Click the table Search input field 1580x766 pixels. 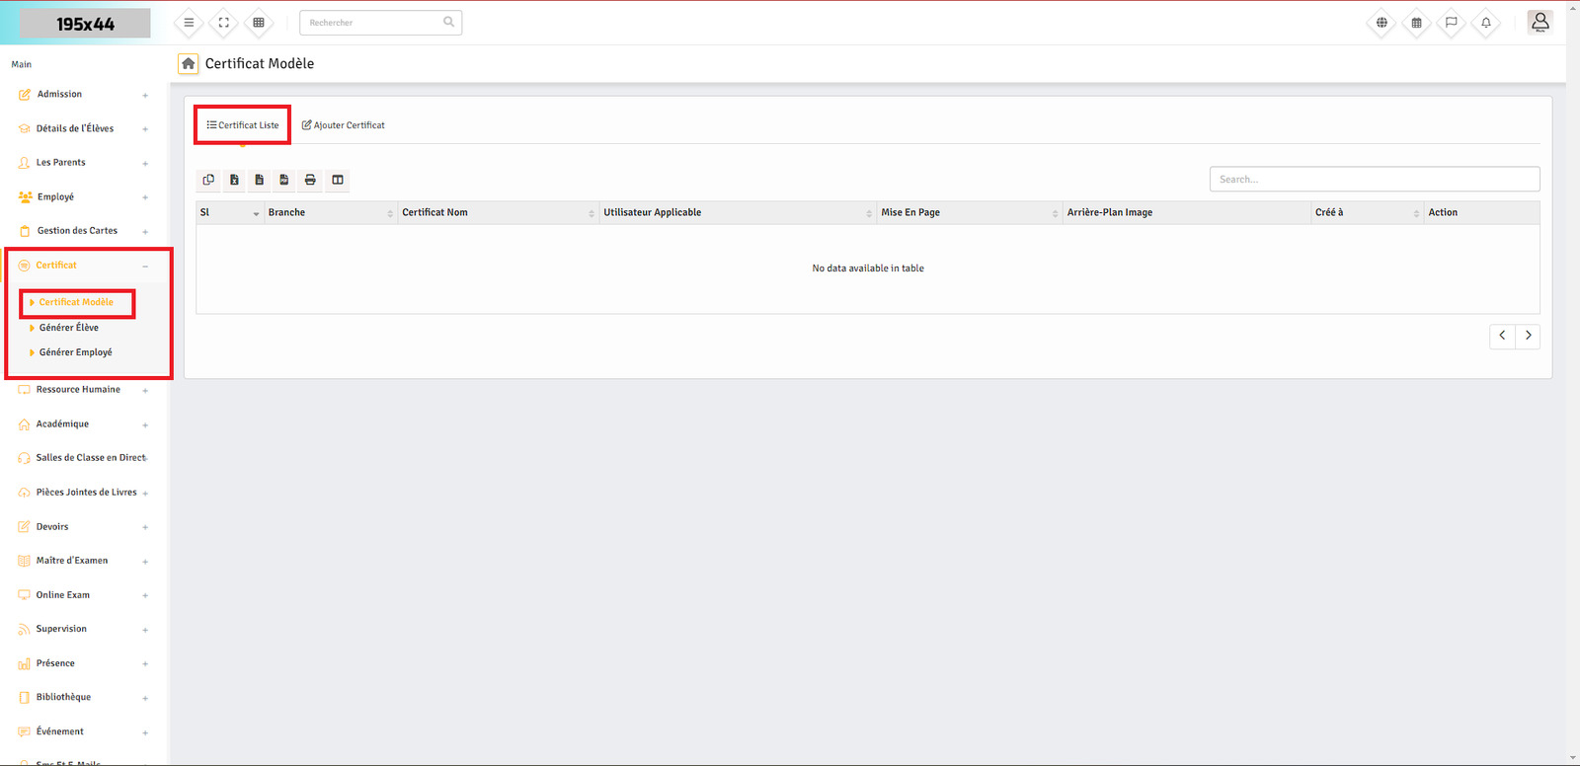[x=1374, y=179]
